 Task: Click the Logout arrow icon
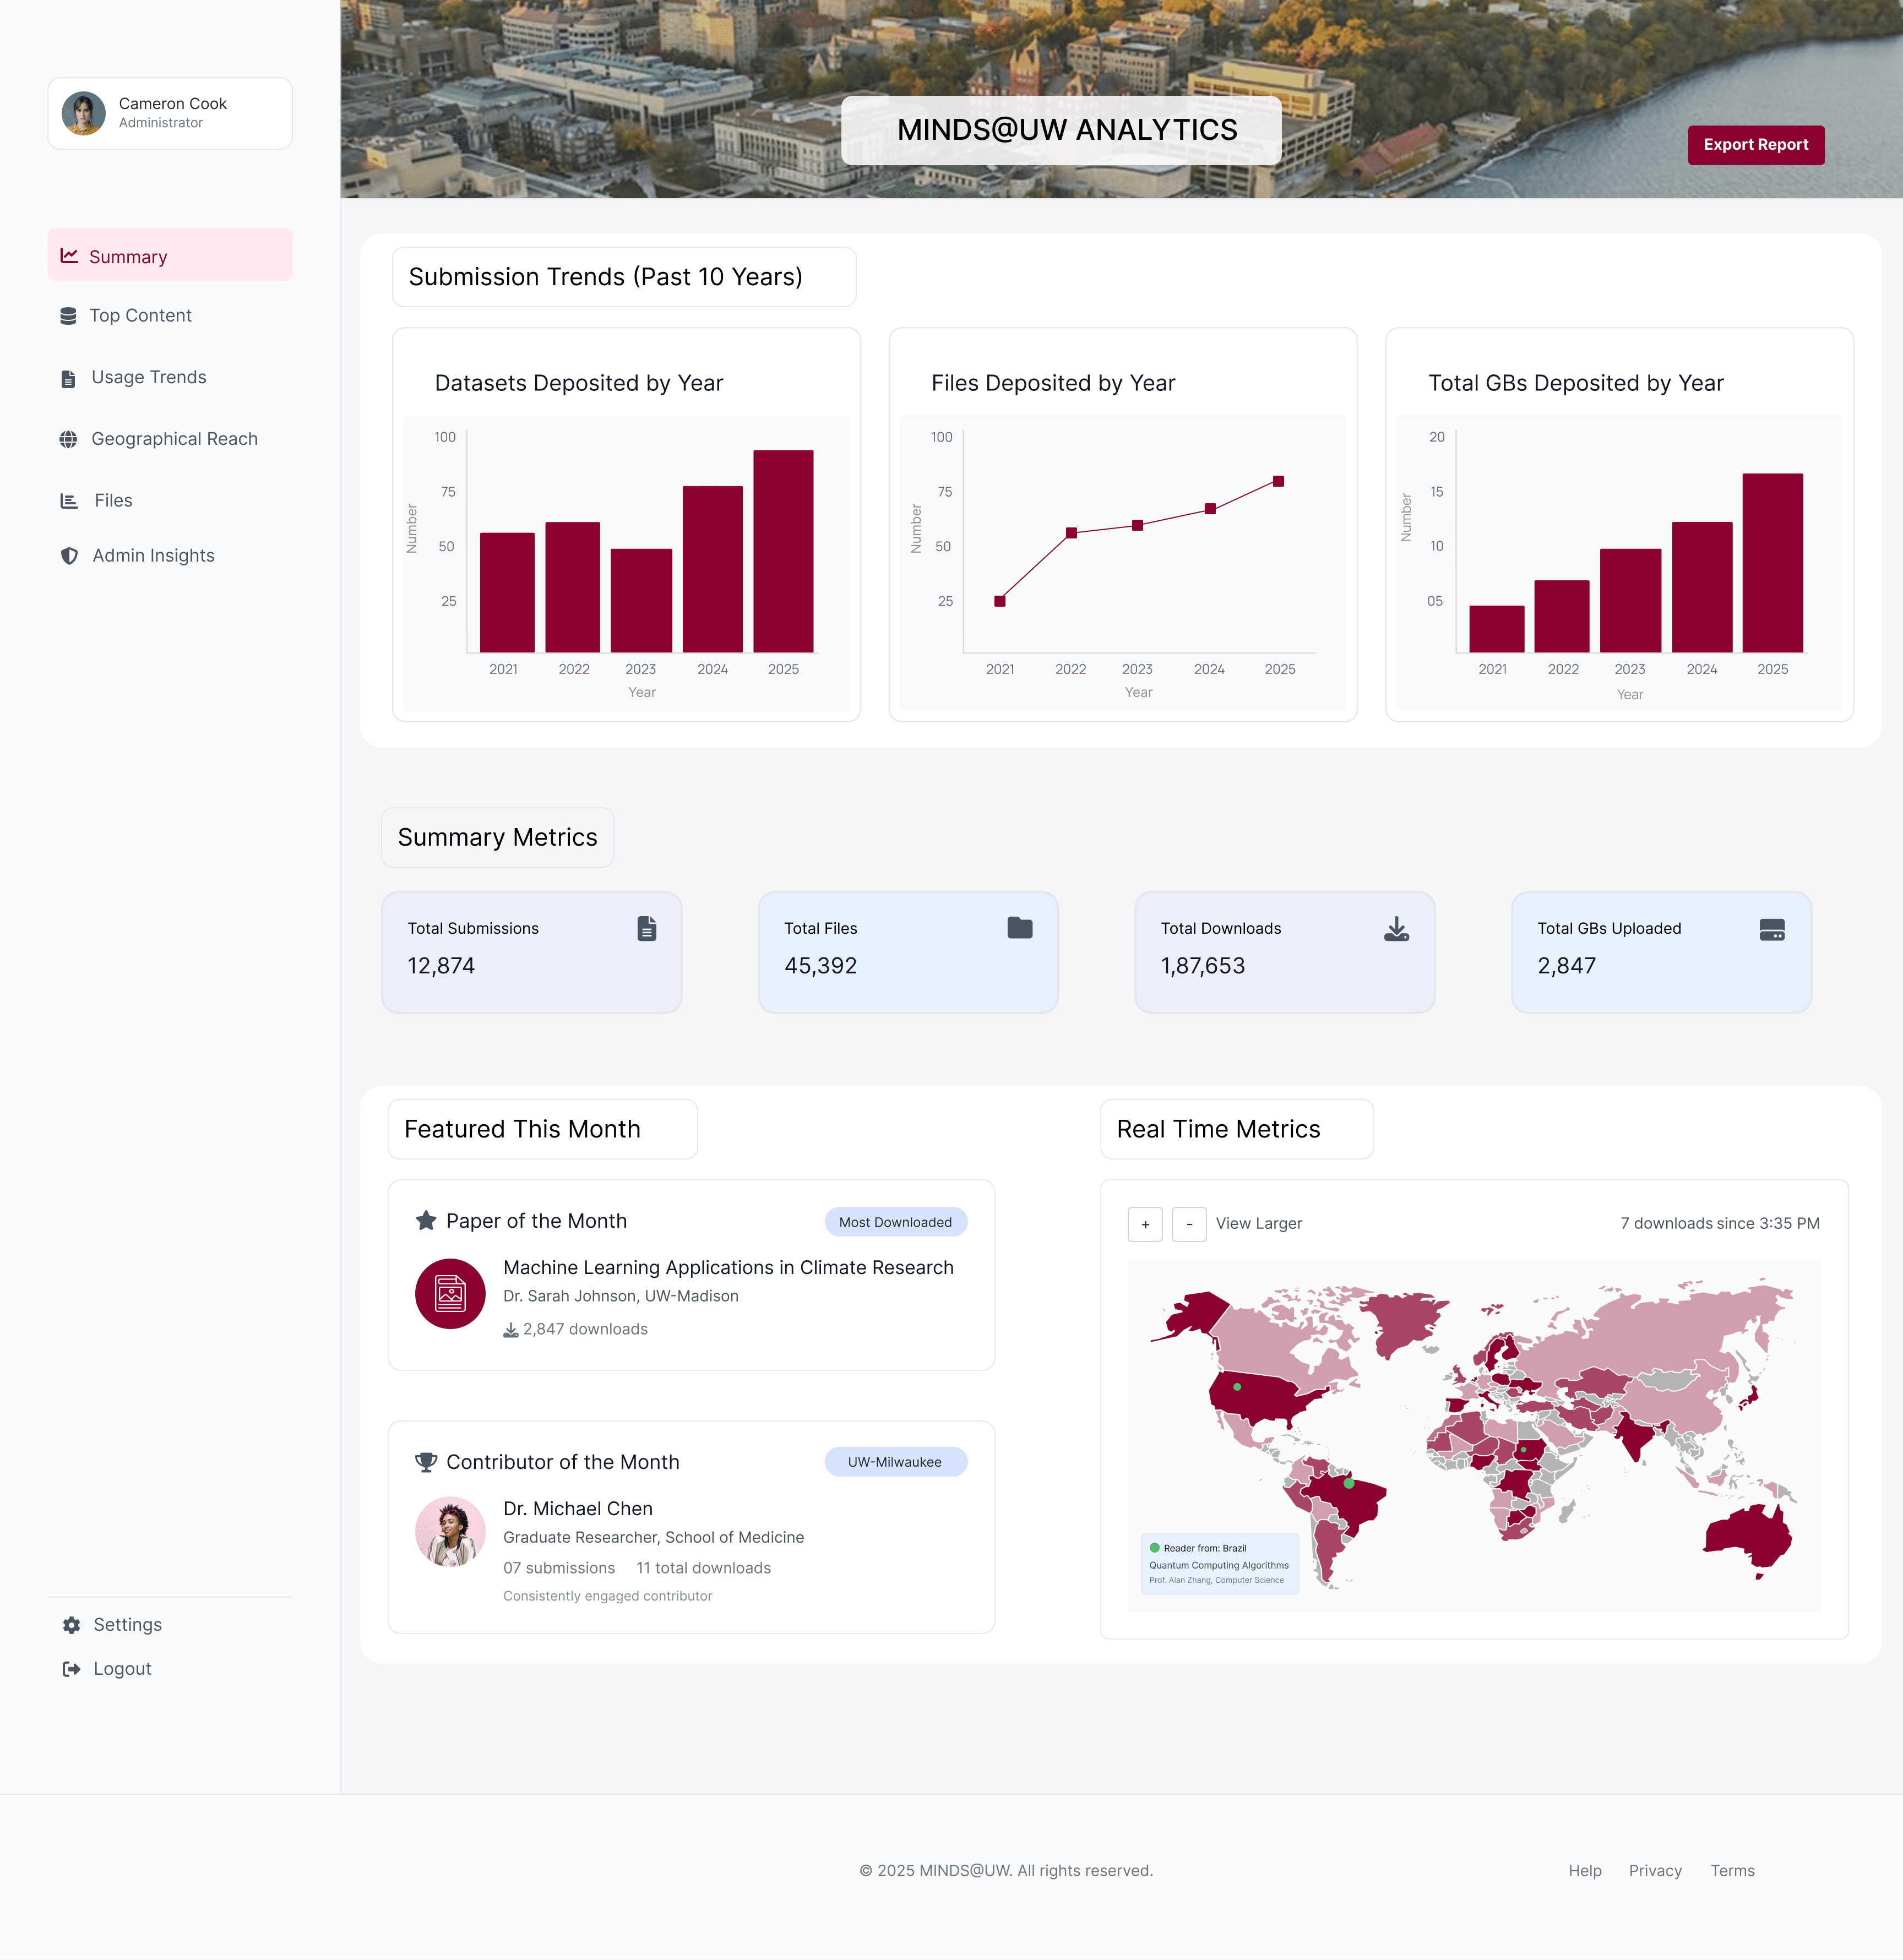click(x=71, y=1669)
